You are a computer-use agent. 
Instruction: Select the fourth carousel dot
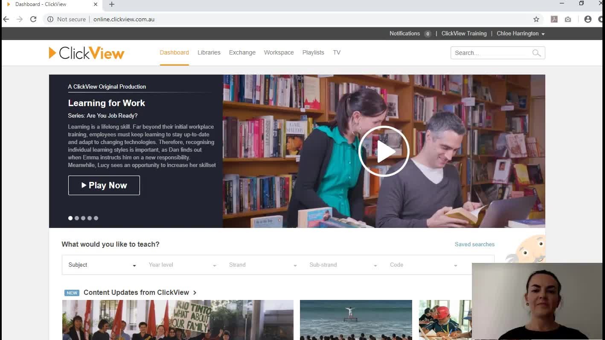(x=90, y=218)
